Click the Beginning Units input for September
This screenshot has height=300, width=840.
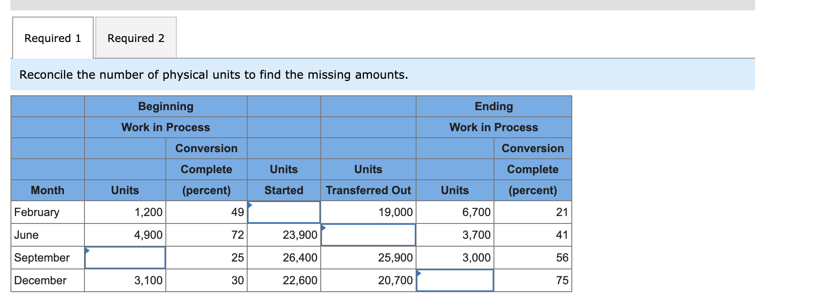[x=125, y=258]
